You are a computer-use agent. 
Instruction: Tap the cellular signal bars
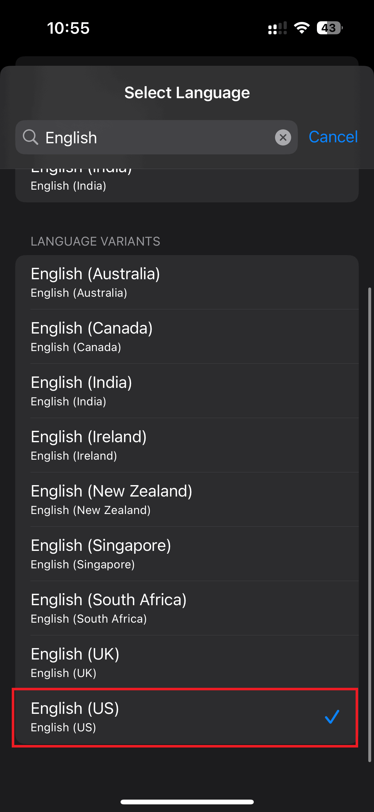[277, 28]
